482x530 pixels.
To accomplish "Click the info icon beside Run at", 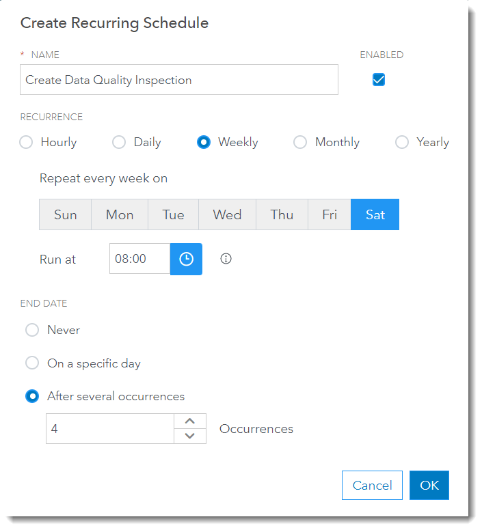I will 226,259.
